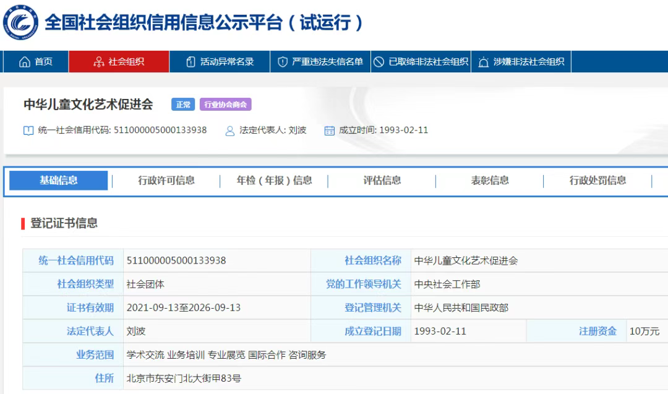
Task: Click the person icon beside 法定代表人
Action: 230,131
